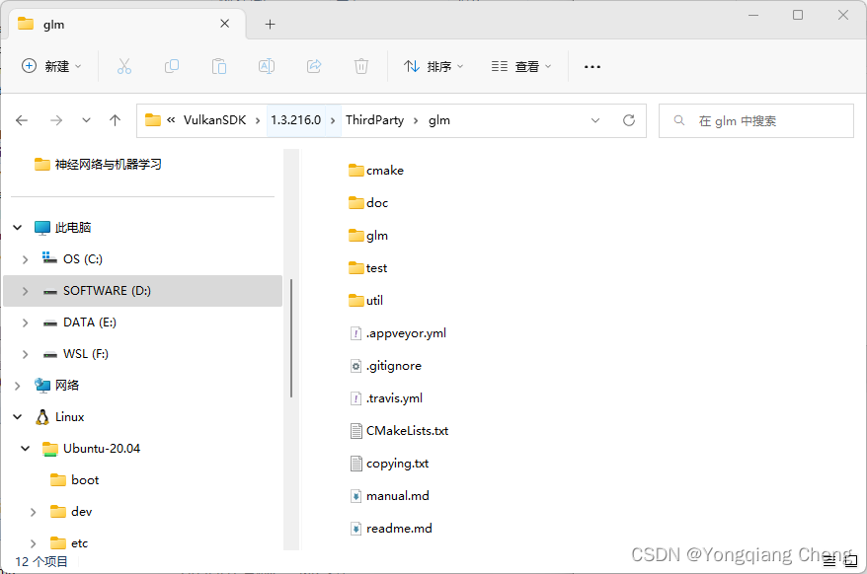This screenshot has width=867, height=574.
Task: Expand the OS (C:) drive node
Action: pyautogui.click(x=26, y=259)
